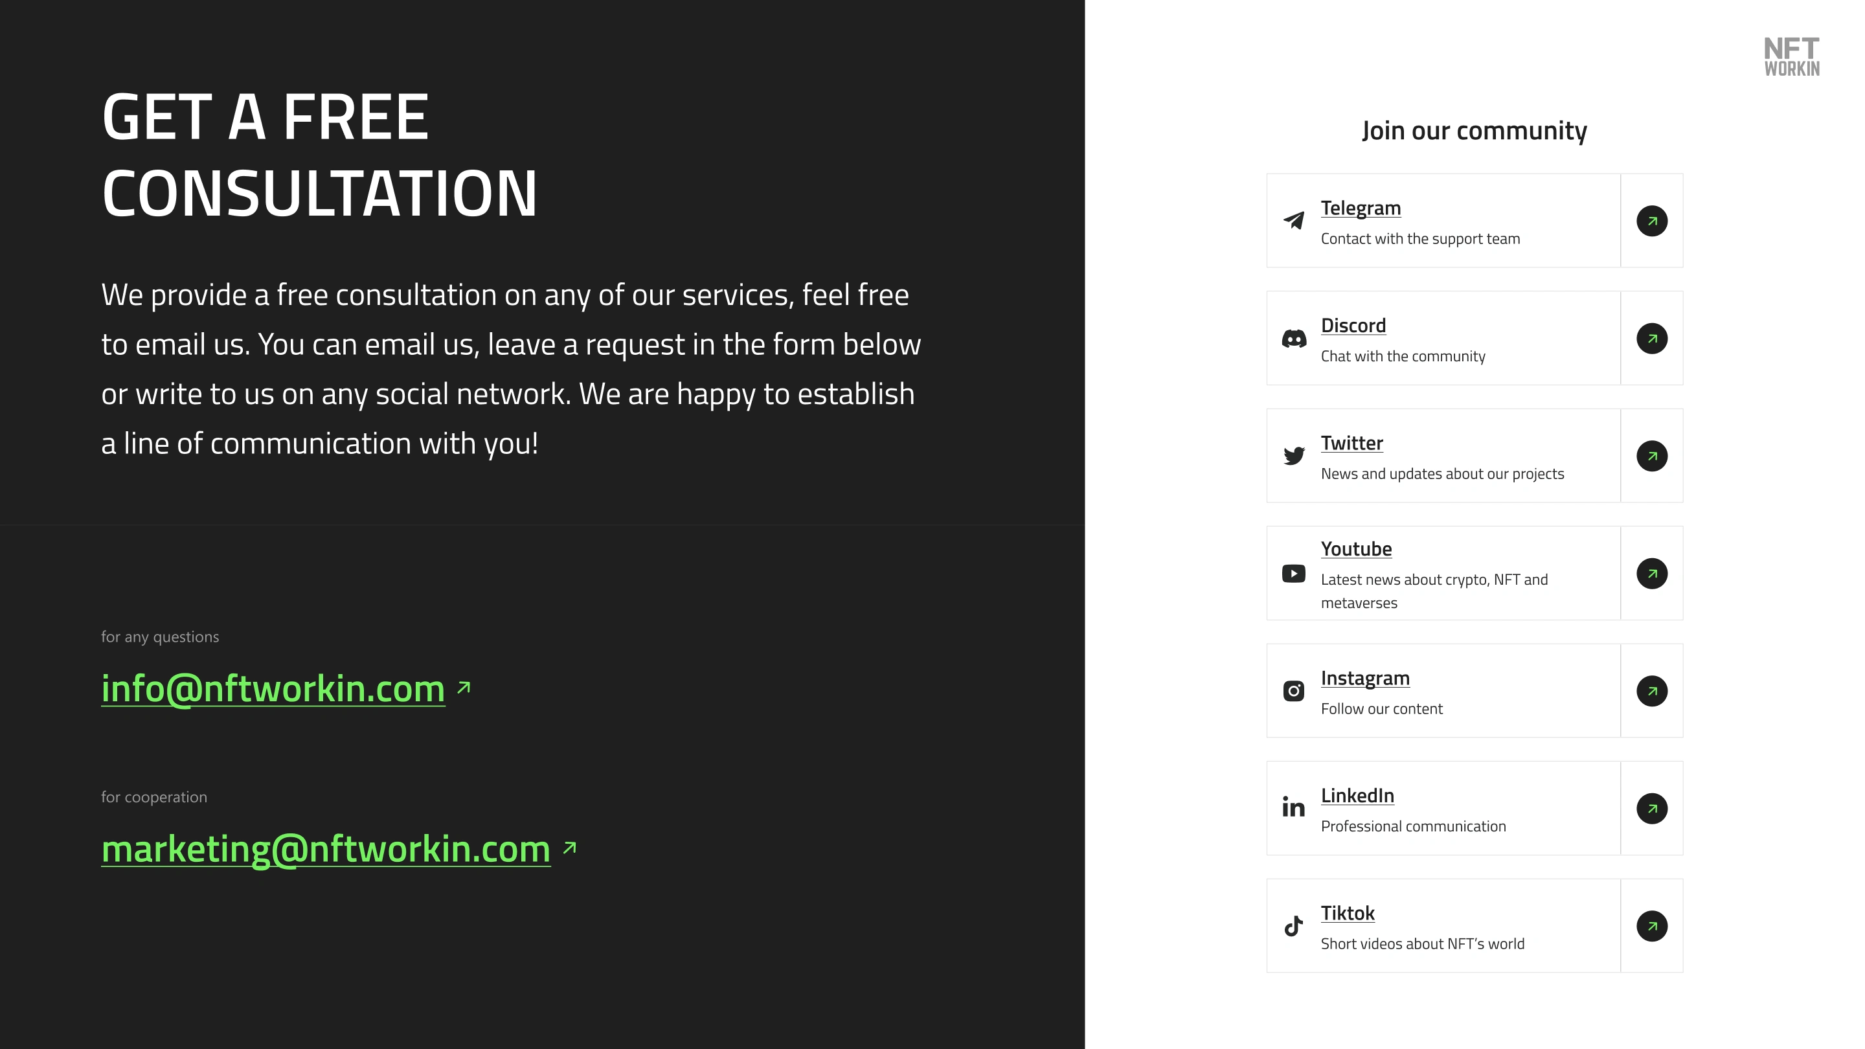The height and width of the screenshot is (1049, 1865).
Task: Visit the LinkedIn title link
Action: pyautogui.click(x=1357, y=796)
